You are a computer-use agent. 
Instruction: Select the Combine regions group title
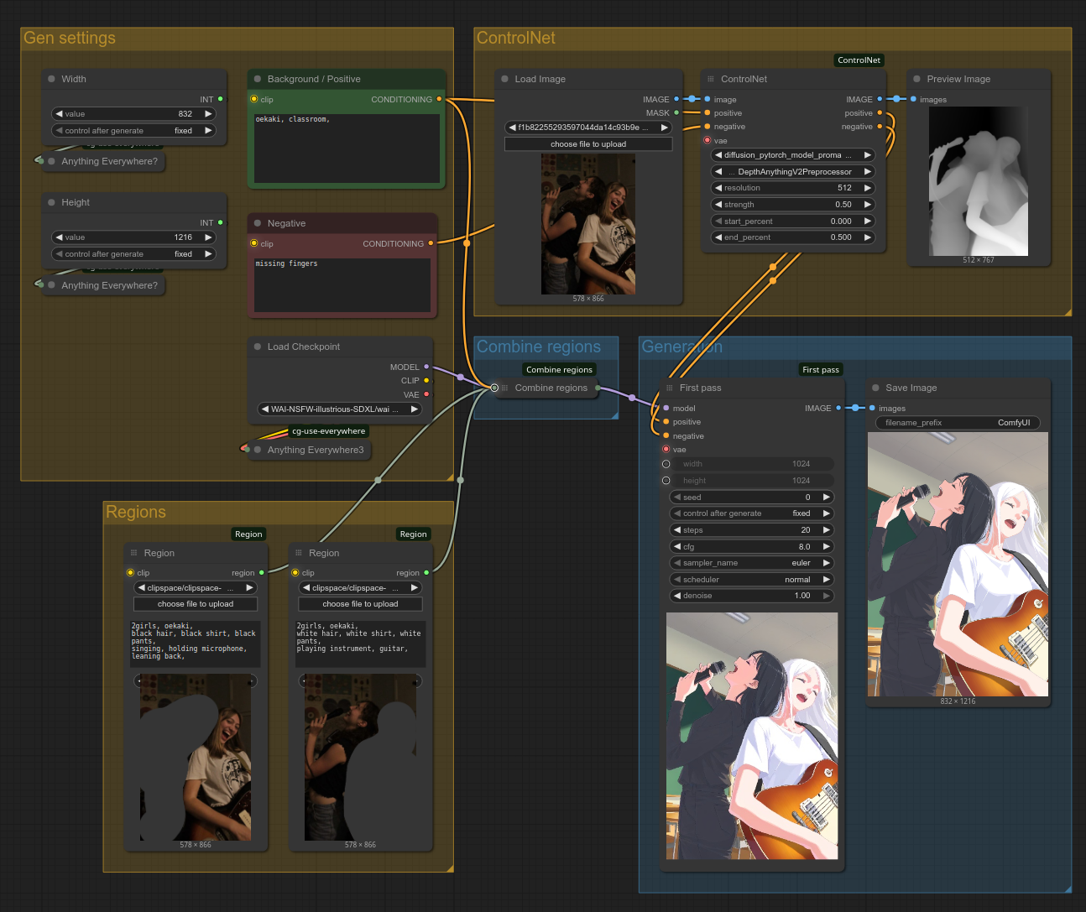click(x=539, y=347)
